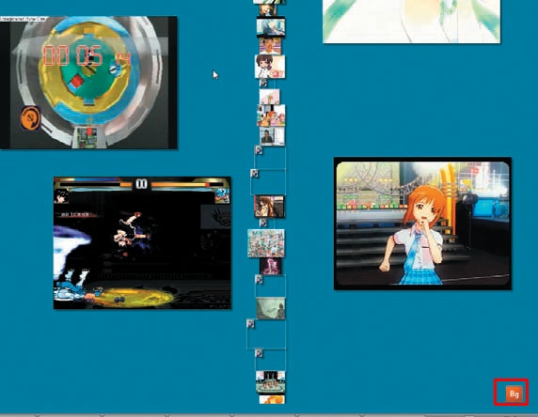Select the fighting game video panel

tap(142, 242)
